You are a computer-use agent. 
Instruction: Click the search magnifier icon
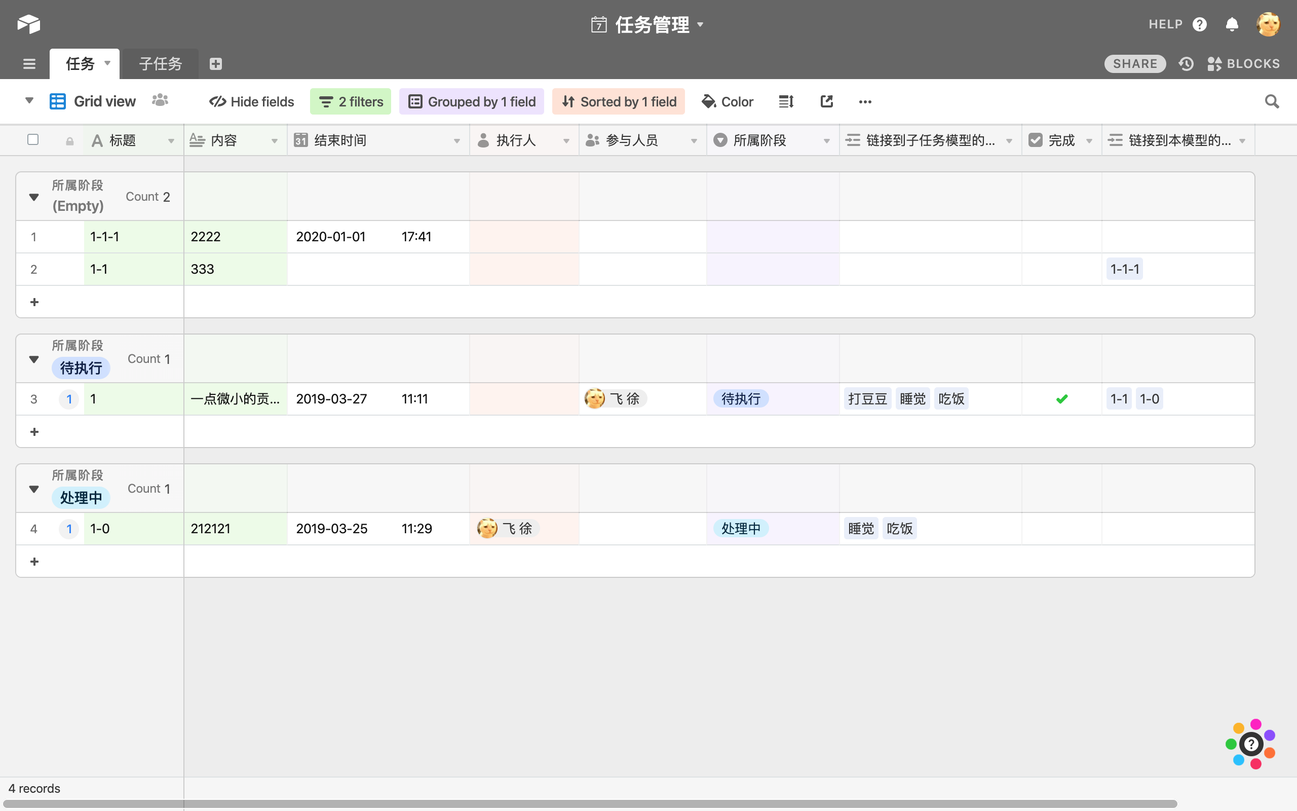click(1272, 101)
